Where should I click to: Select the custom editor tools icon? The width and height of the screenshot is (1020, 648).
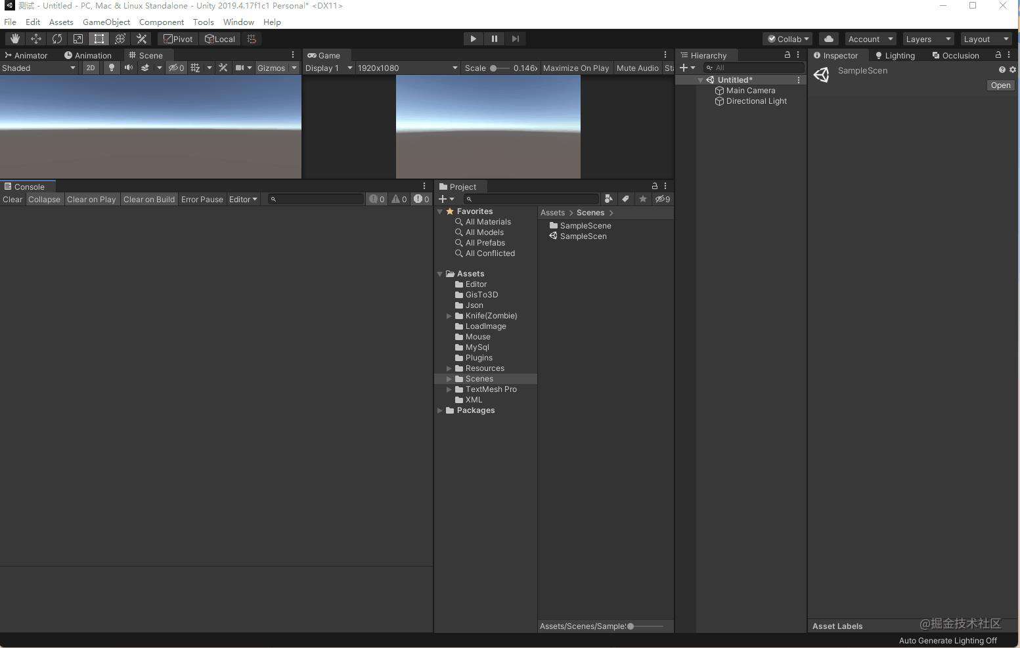[x=141, y=39]
